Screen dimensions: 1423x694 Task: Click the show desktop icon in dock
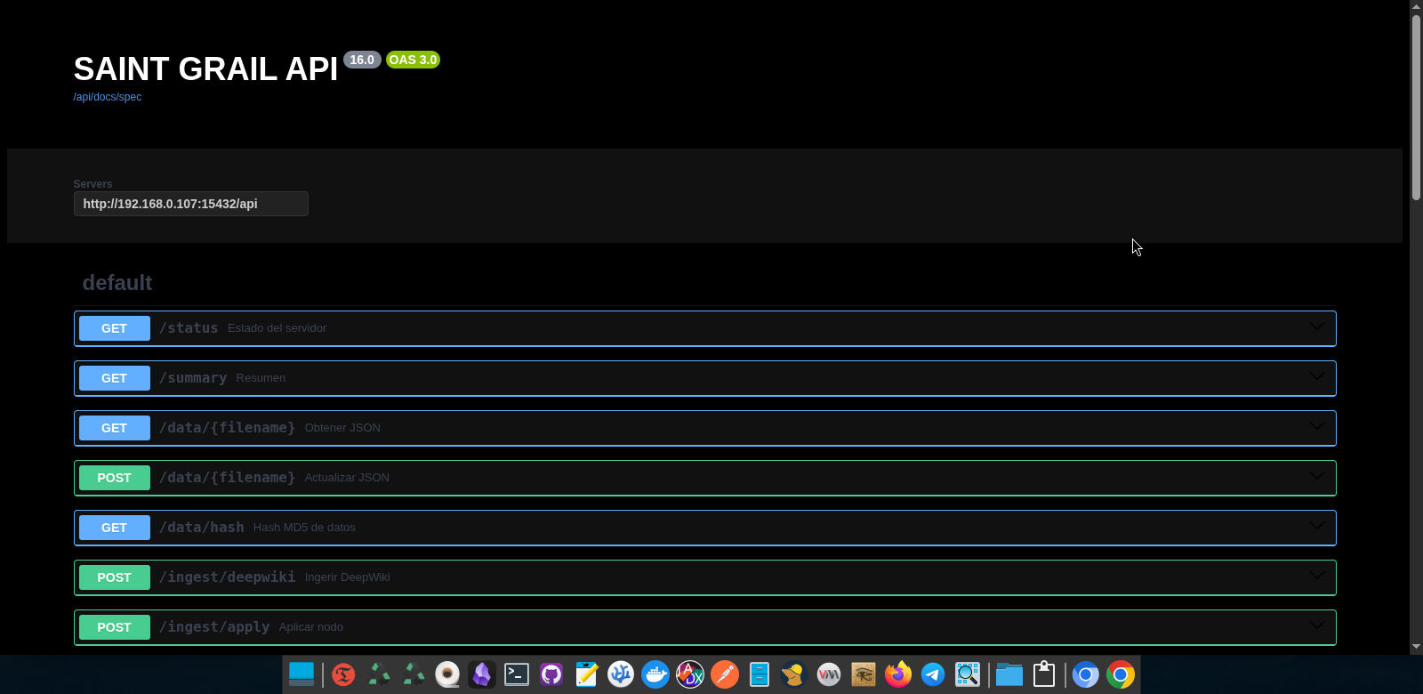click(301, 674)
